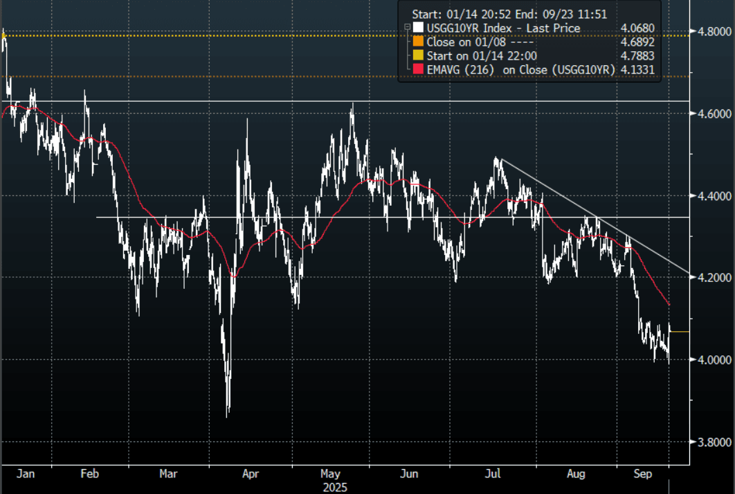
Task: Select the yellow Start on 01/14 swatch
Action: coord(417,56)
